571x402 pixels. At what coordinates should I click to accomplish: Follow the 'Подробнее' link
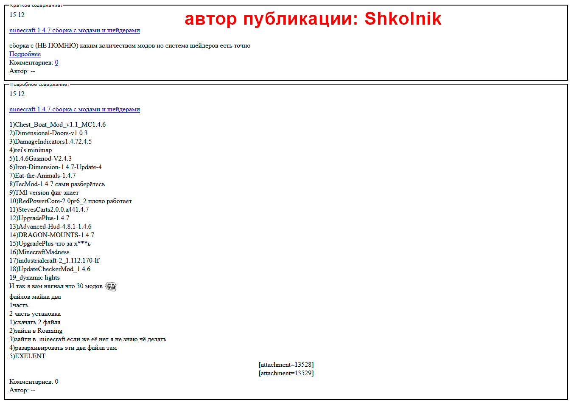tap(25, 54)
